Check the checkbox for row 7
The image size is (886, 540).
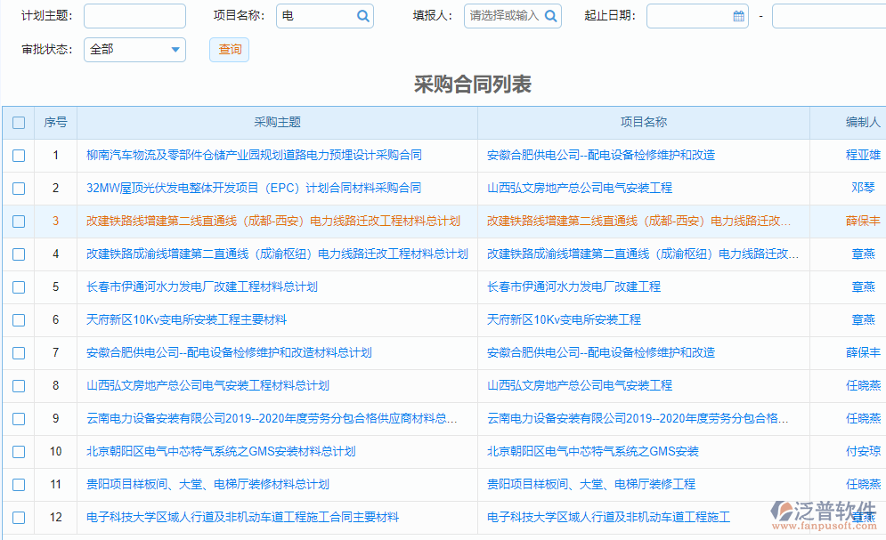tap(18, 352)
